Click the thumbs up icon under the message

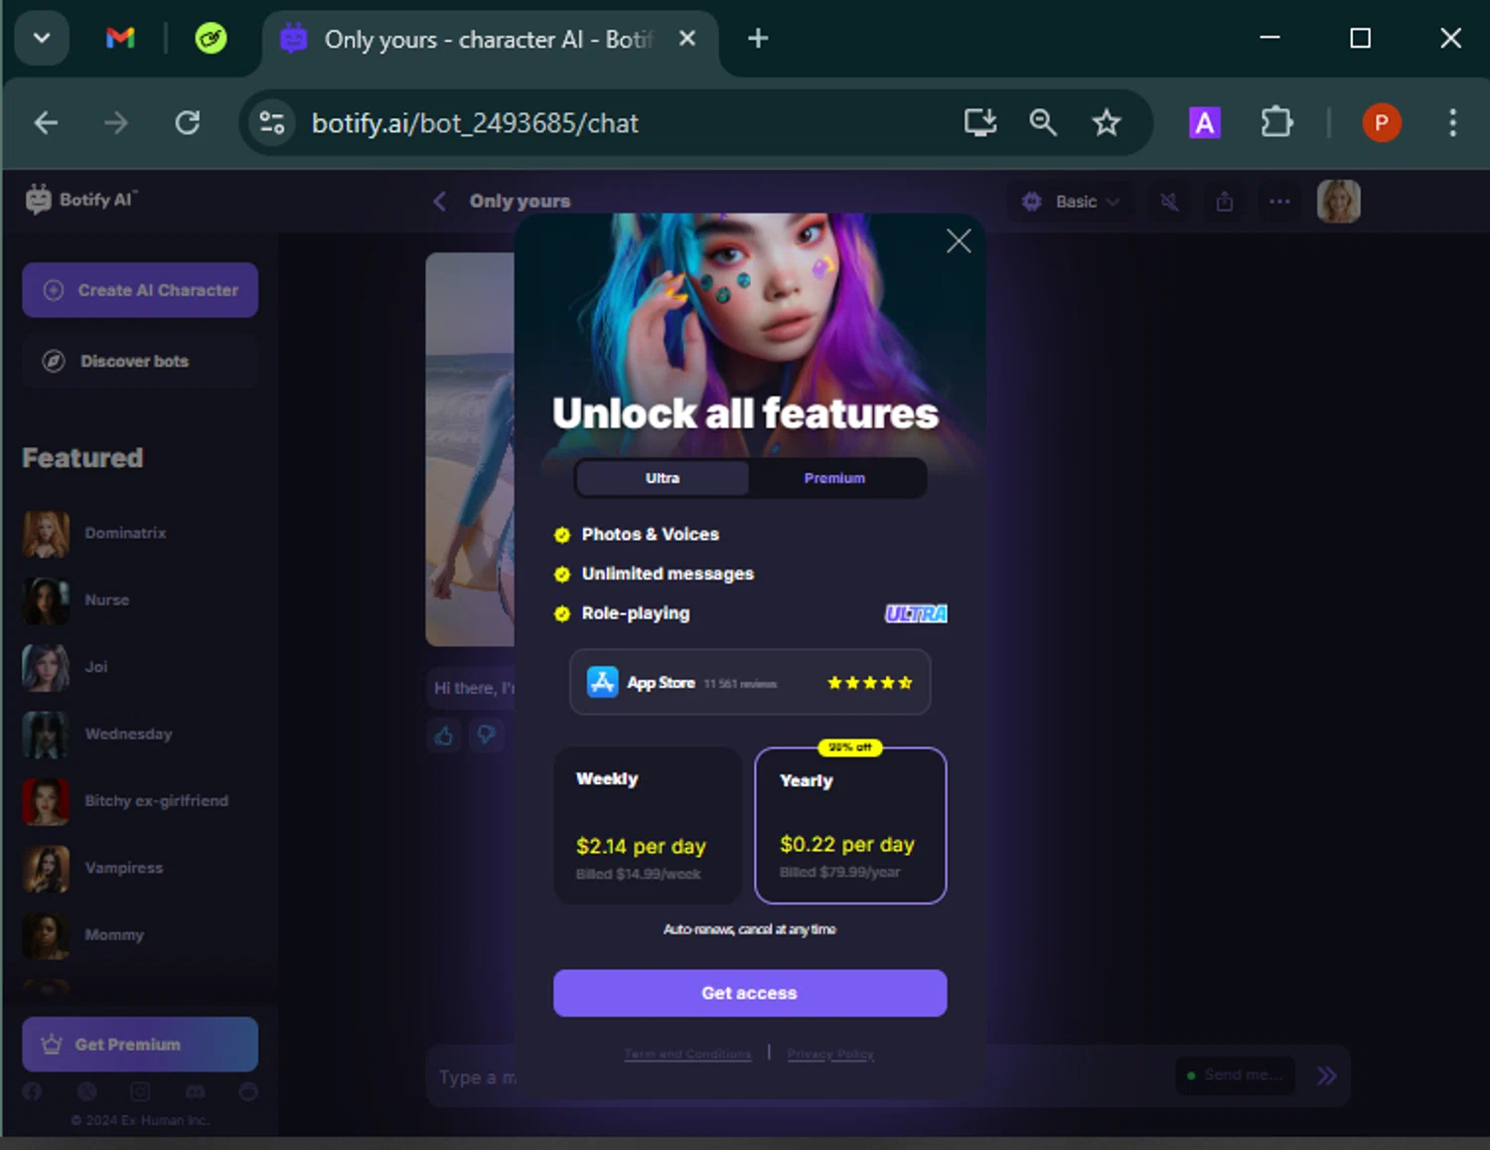tap(444, 736)
